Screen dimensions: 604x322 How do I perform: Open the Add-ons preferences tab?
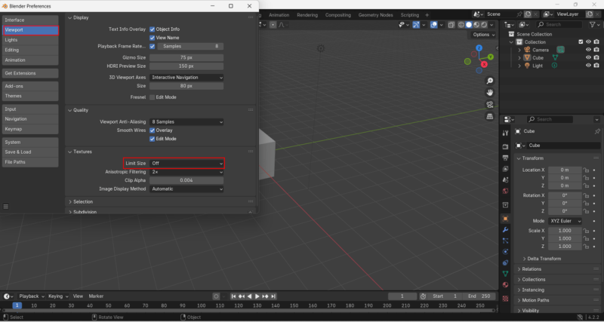[x=30, y=86]
